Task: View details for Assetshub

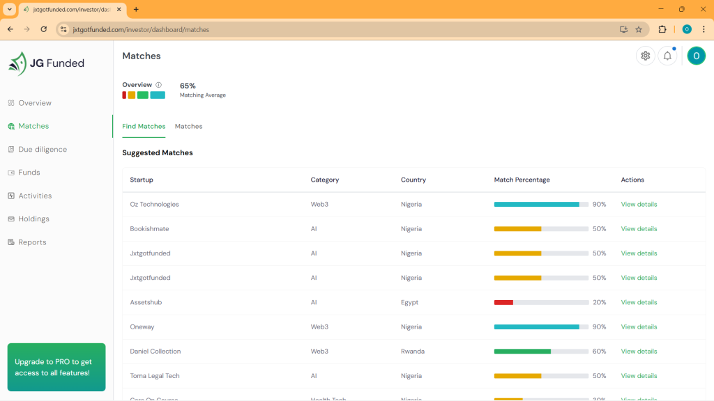Action: [639, 302]
